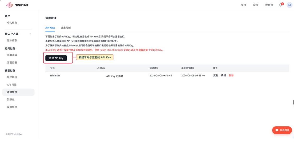The height and width of the screenshot is (143, 294).
Task: Switch to the 请求限制 tab
Action: (x=66, y=28)
